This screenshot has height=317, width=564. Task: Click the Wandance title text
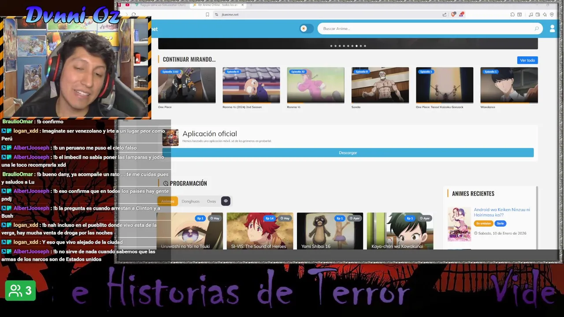click(x=487, y=107)
